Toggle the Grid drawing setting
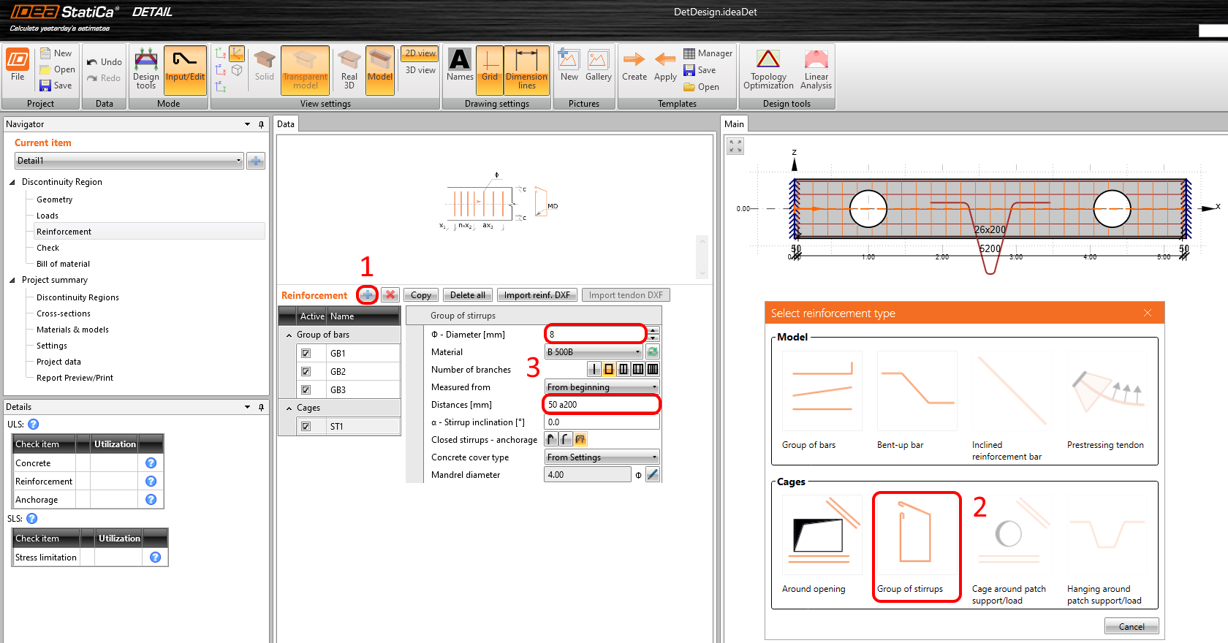Image resolution: width=1228 pixels, height=643 pixels. click(x=489, y=69)
